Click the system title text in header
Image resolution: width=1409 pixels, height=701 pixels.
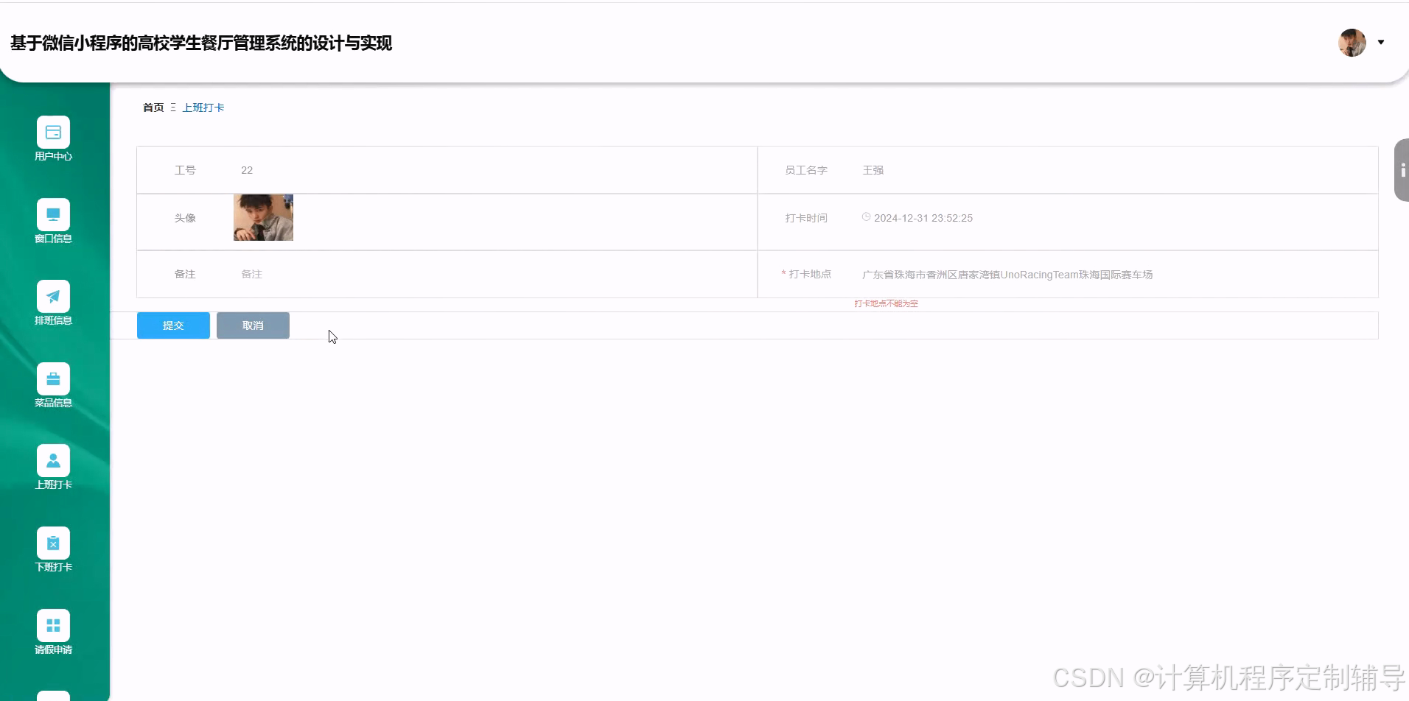(x=201, y=43)
